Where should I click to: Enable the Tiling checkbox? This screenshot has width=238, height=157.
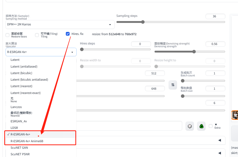(37, 35)
